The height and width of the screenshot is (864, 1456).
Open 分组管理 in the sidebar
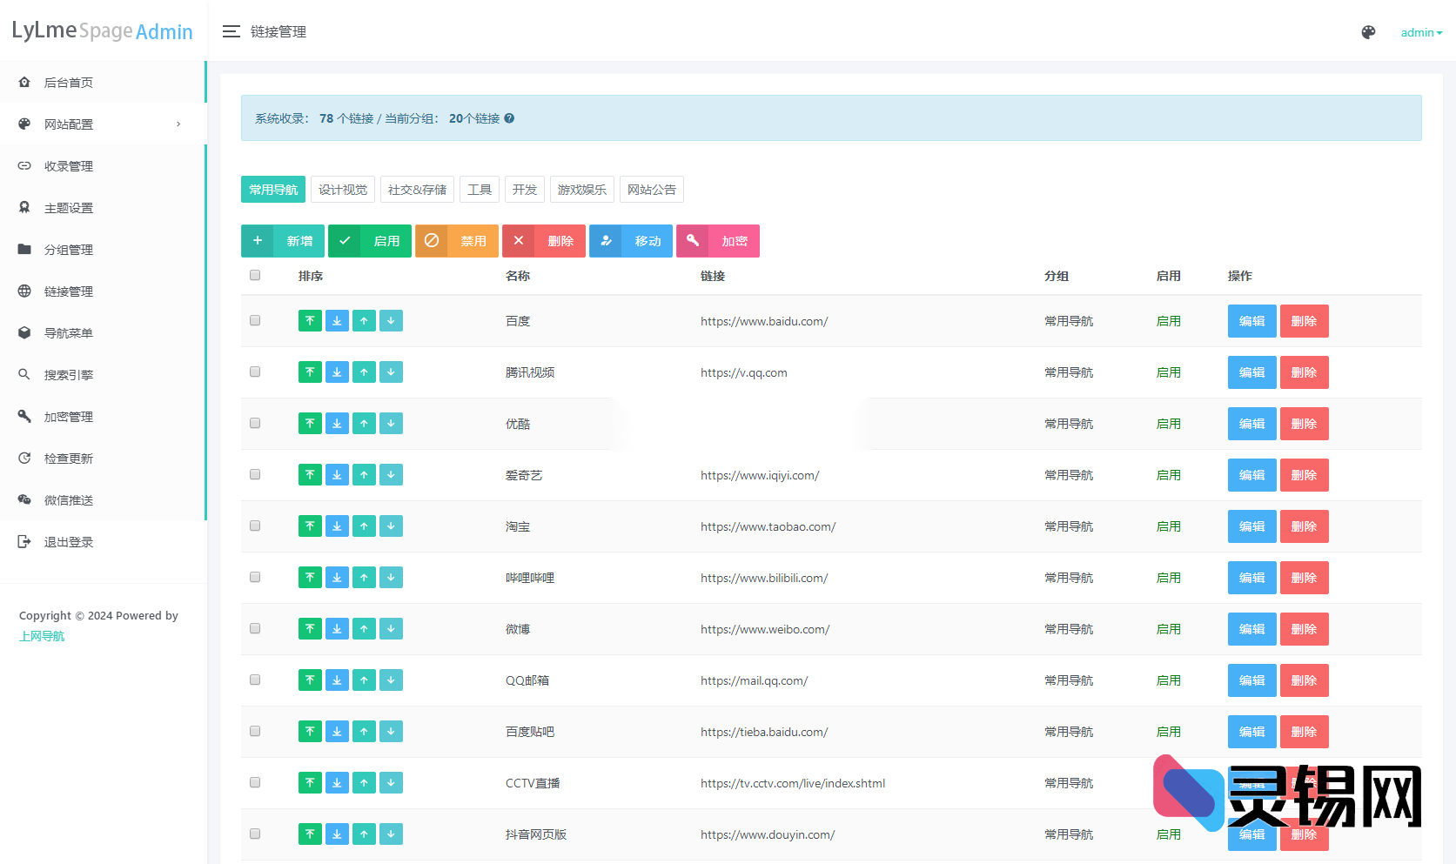coord(69,250)
